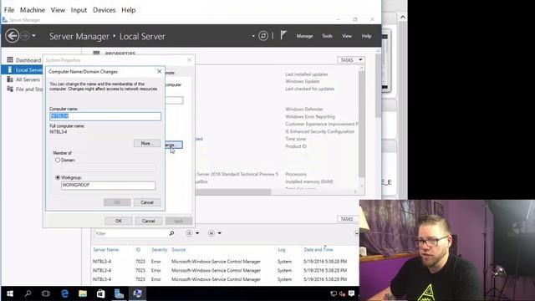This screenshot has height=301, width=535.
Task: Open the Store icon on the taskbar
Action: (x=100, y=293)
